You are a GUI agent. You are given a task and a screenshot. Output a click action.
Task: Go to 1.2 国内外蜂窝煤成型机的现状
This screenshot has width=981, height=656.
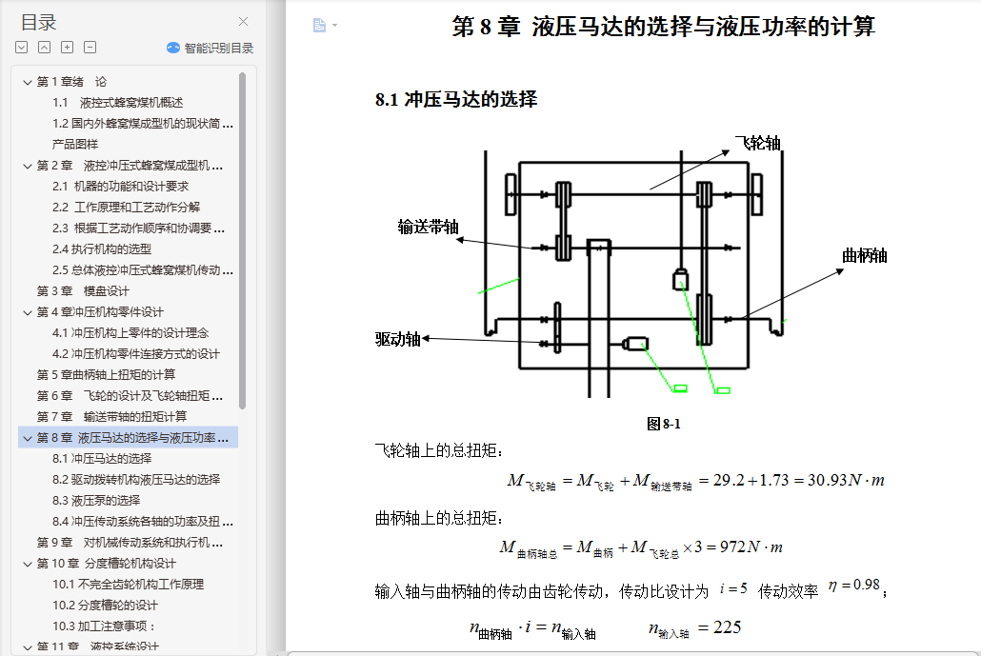[143, 124]
